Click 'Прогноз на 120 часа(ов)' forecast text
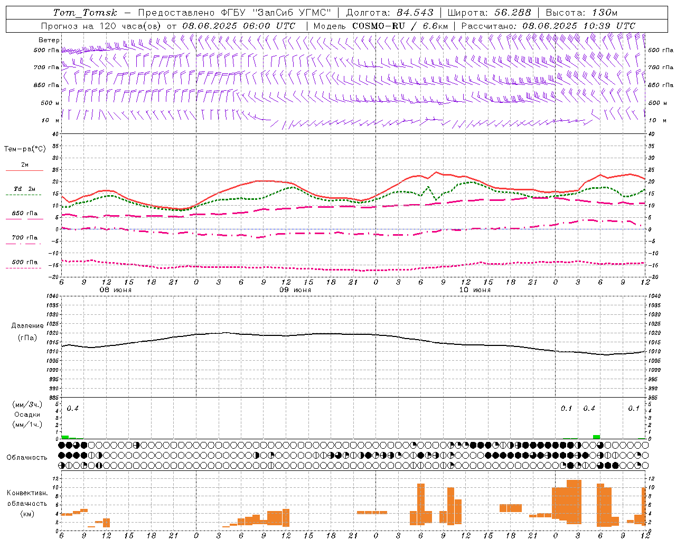 pyautogui.click(x=101, y=26)
